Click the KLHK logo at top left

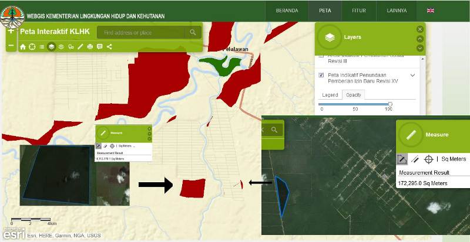pos(12,17)
